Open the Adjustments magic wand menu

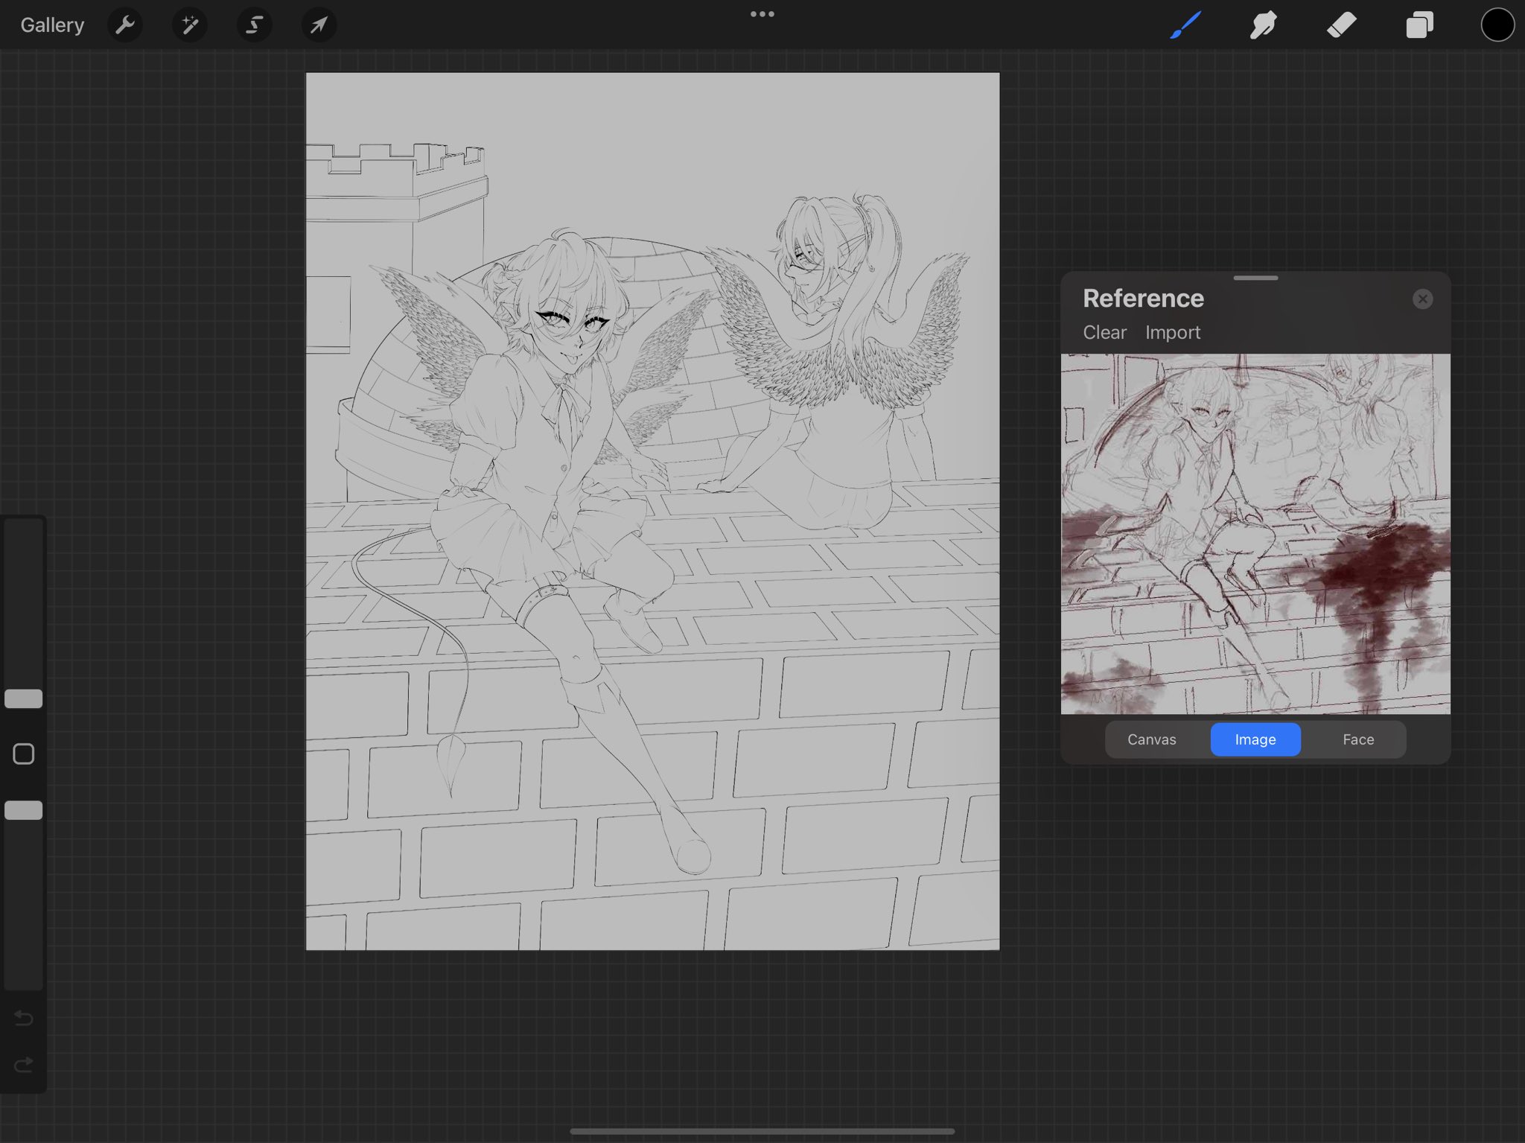(190, 25)
